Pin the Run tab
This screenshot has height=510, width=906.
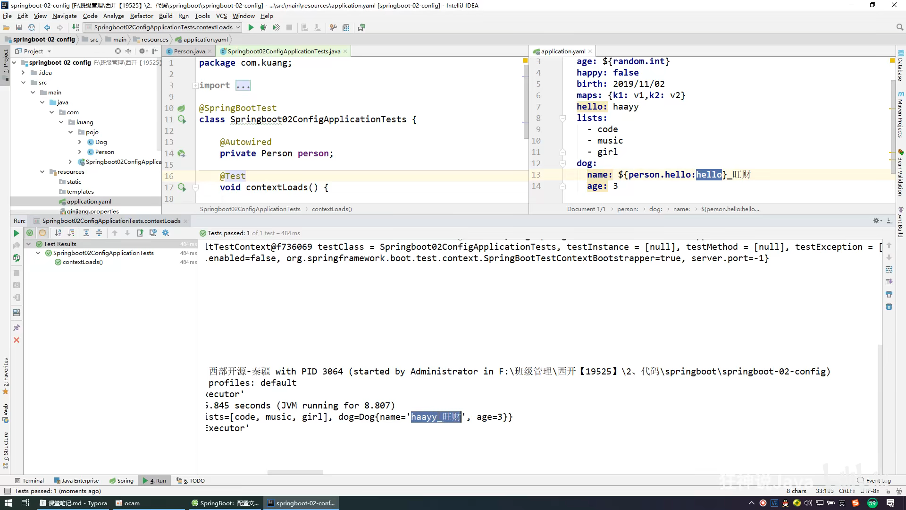coord(17,328)
